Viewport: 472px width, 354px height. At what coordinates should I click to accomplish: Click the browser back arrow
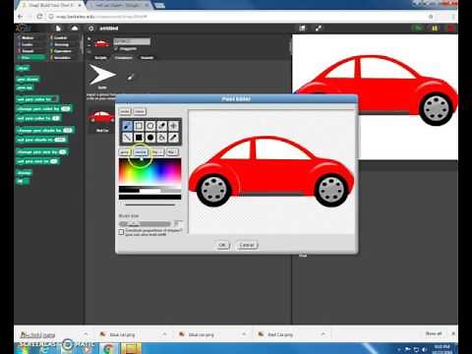coord(21,17)
